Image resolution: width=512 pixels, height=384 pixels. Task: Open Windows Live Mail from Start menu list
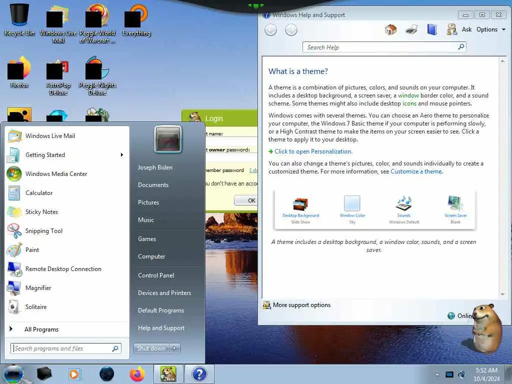pos(67,136)
